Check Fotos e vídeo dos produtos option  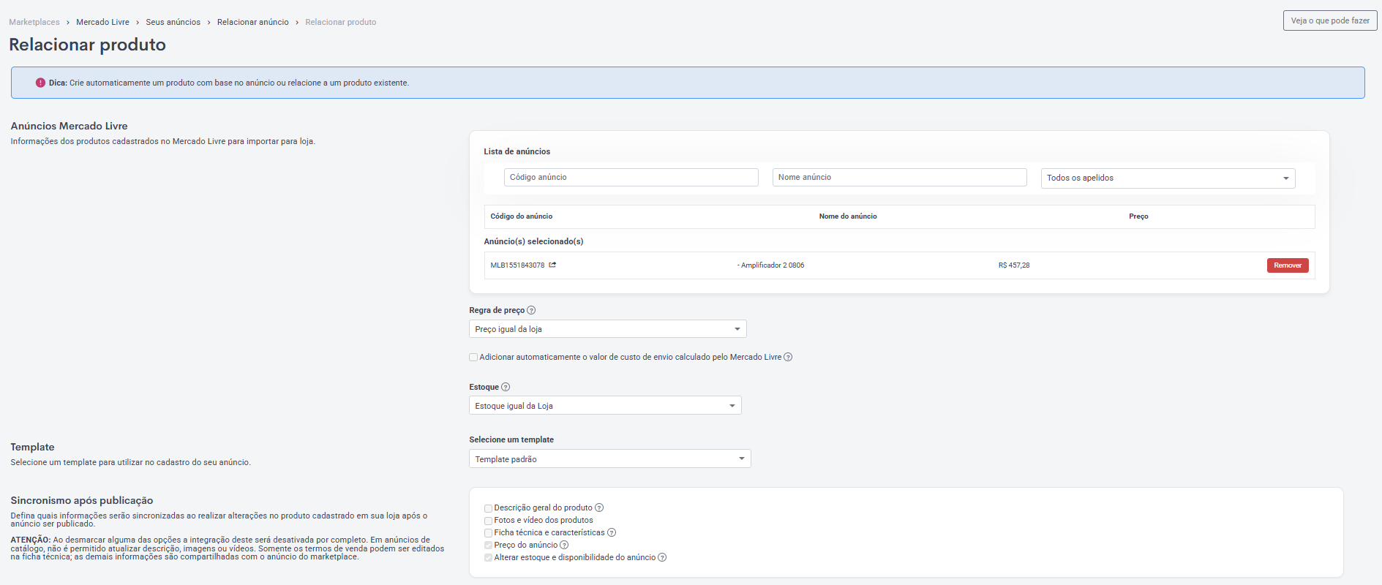pos(488,521)
